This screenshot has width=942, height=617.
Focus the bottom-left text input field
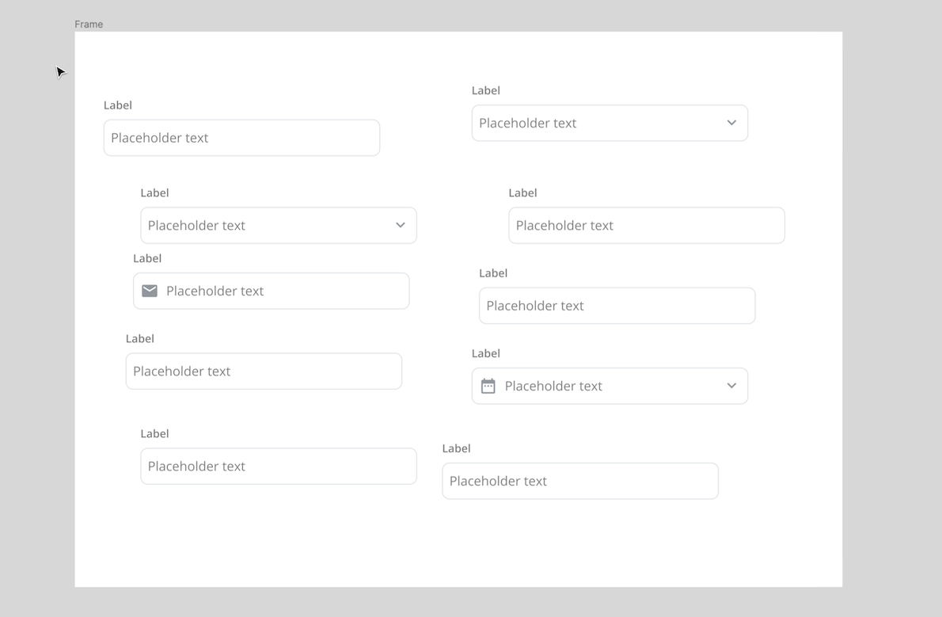point(278,467)
